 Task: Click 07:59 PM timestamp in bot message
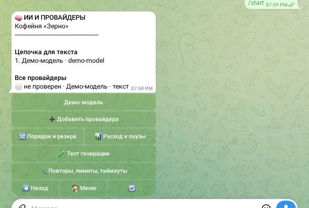tap(142, 89)
